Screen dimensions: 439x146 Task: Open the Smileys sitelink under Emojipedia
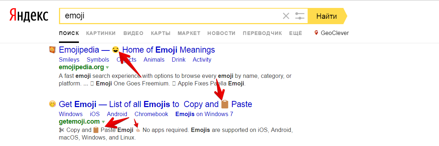(69, 59)
